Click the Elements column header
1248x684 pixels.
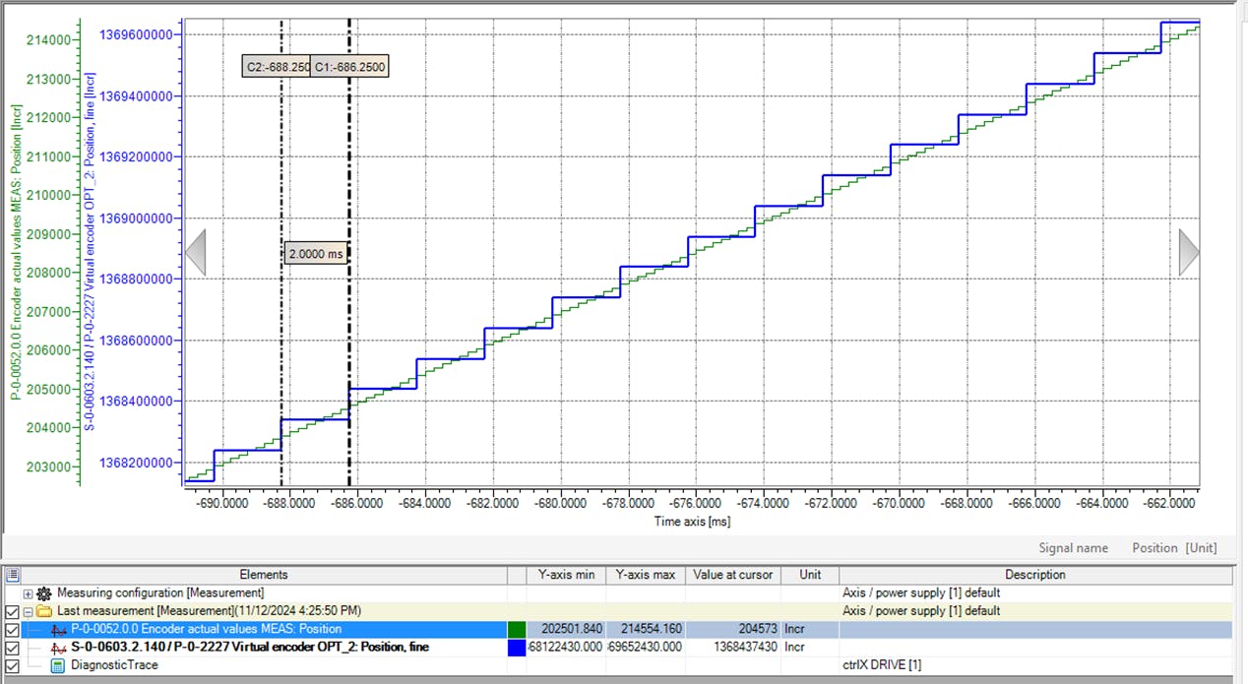click(x=264, y=575)
